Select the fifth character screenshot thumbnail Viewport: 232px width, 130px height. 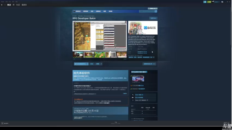pyautogui.click(x=121, y=55)
